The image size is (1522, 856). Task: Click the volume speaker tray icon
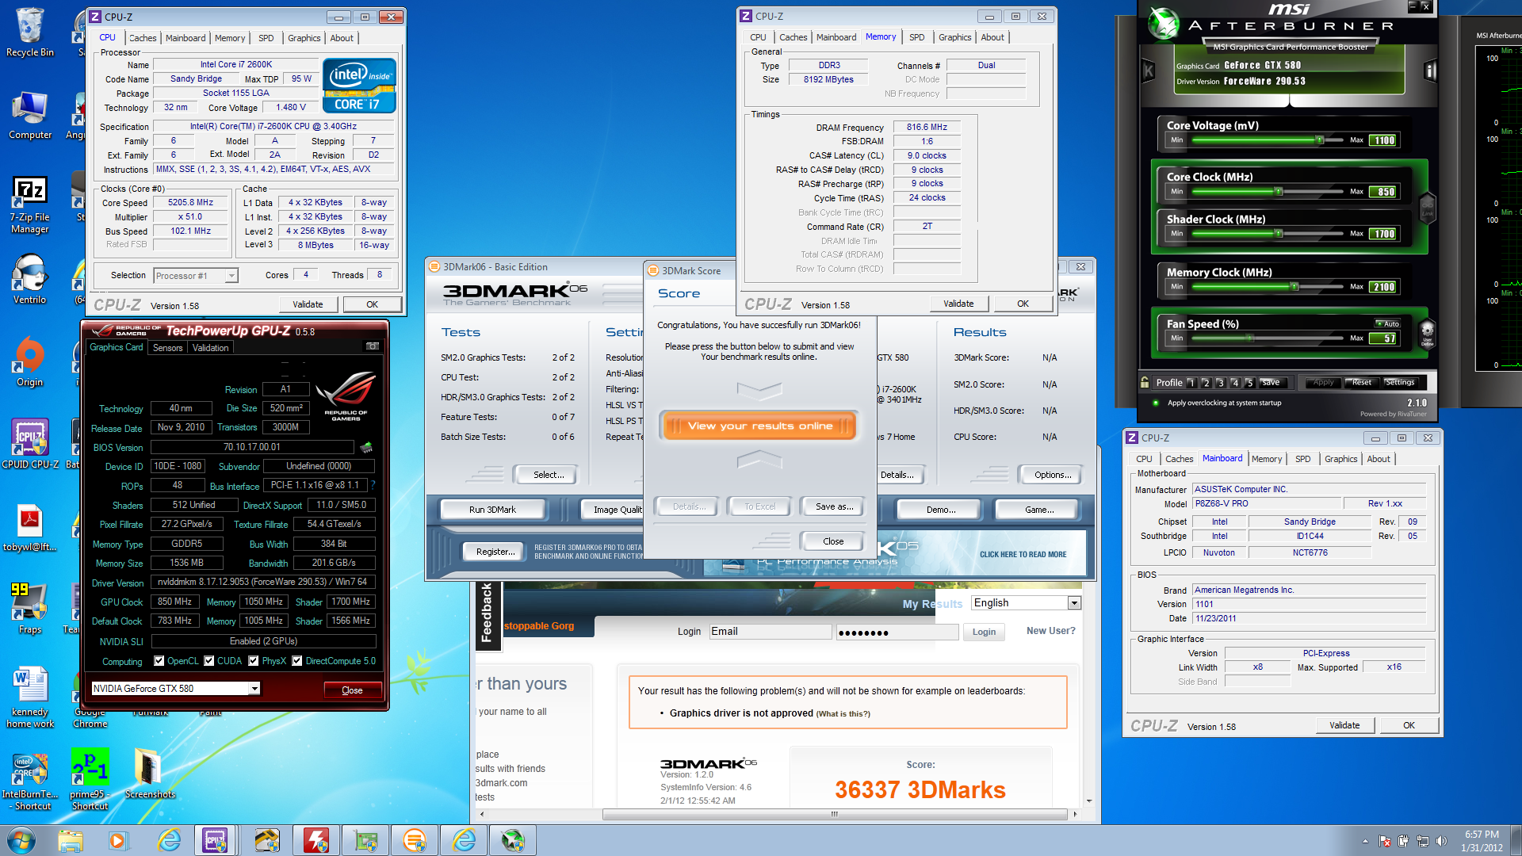click(x=1441, y=841)
